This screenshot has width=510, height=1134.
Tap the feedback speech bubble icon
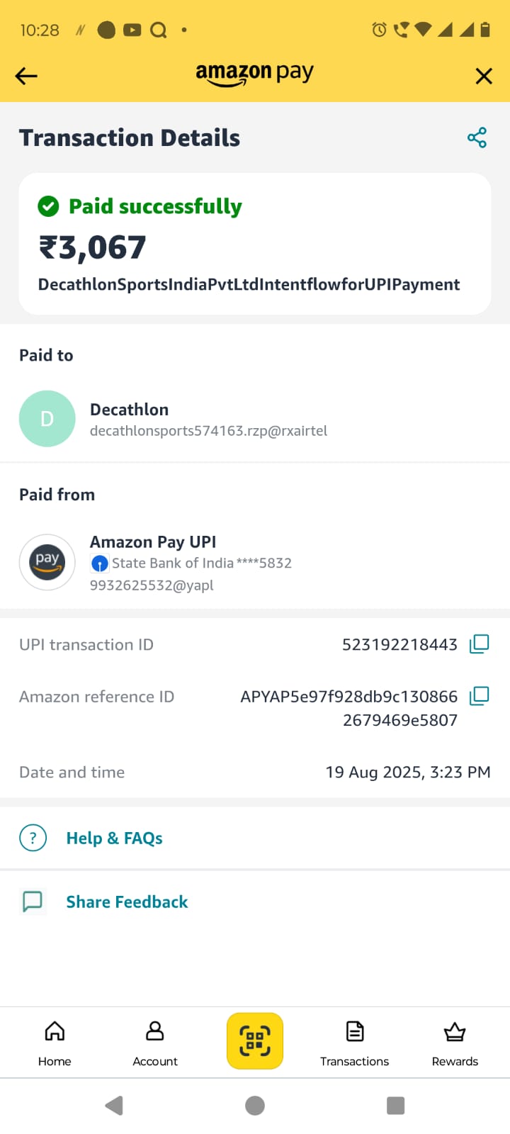[x=33, y=902]
